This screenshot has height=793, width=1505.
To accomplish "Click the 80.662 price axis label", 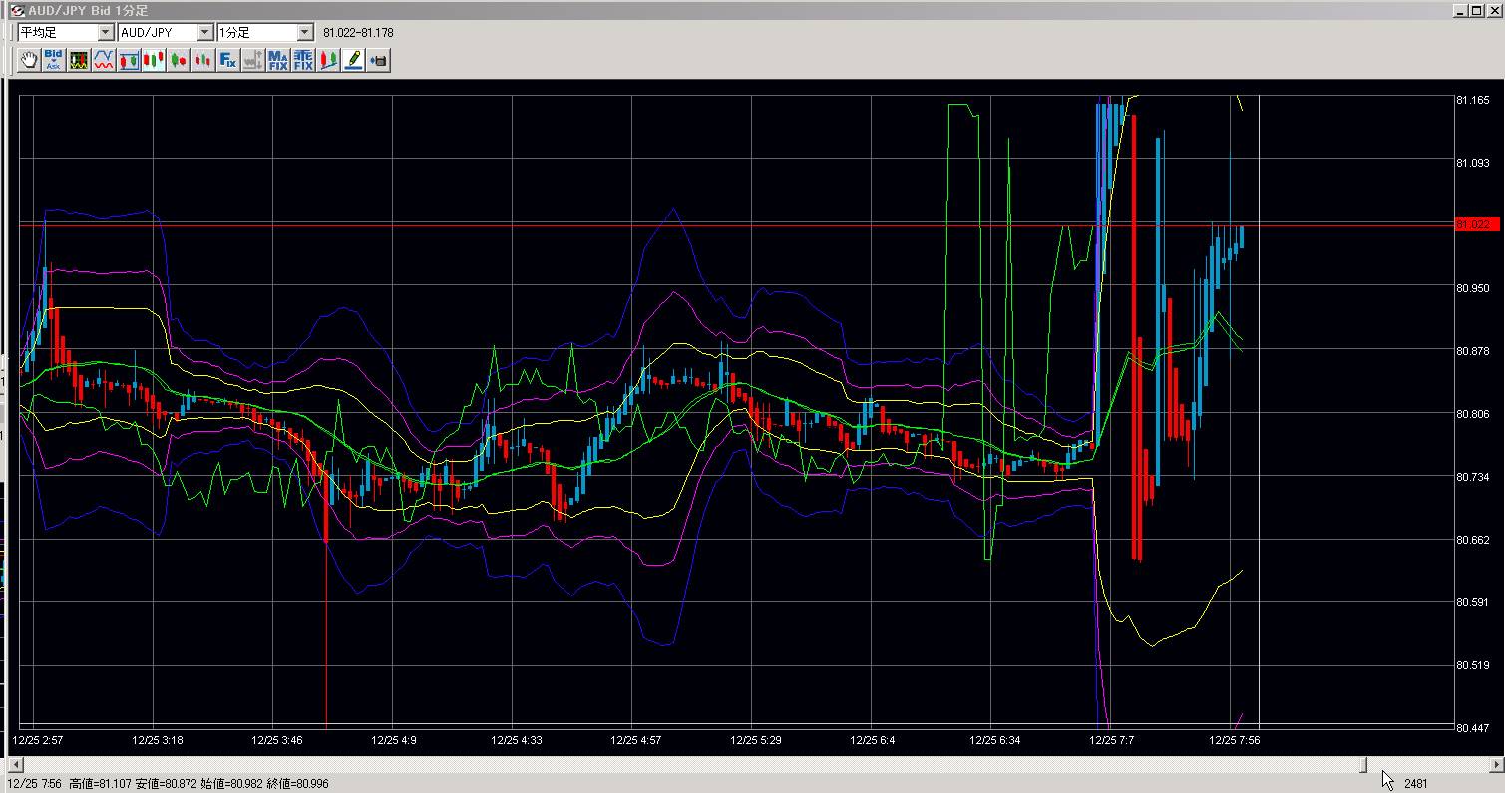I will (1473, 540).
